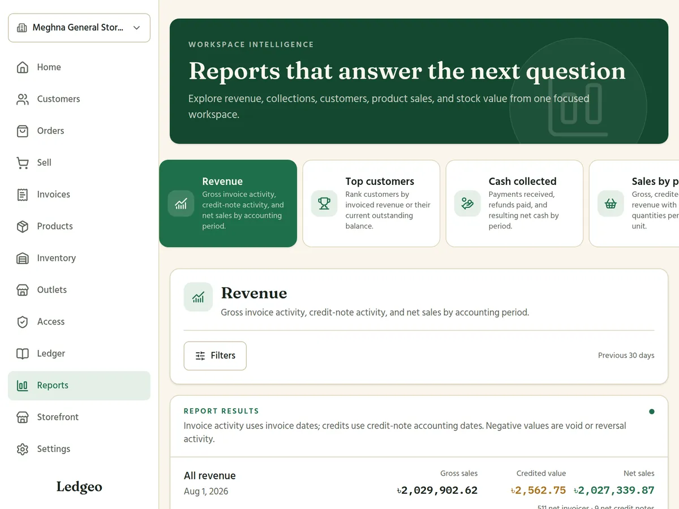
Task: Open the Invoices label in sidebar
Action: pos(54,195)
